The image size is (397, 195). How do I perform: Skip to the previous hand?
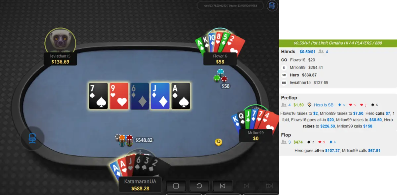[222, 186]
